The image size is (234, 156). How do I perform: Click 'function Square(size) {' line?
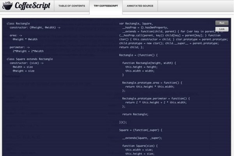140,146
